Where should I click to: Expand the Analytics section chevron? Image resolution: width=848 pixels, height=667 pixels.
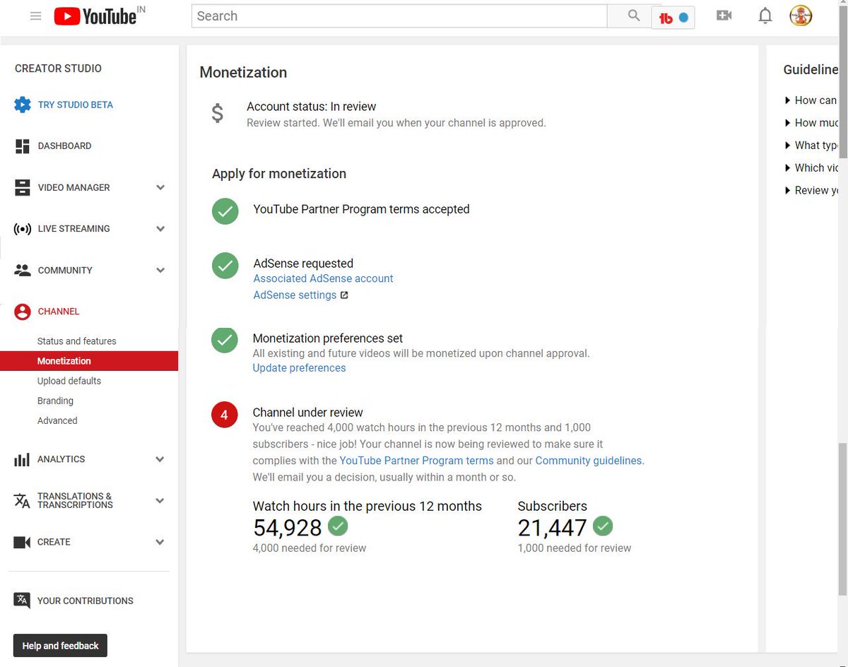(x=160, y=459)
